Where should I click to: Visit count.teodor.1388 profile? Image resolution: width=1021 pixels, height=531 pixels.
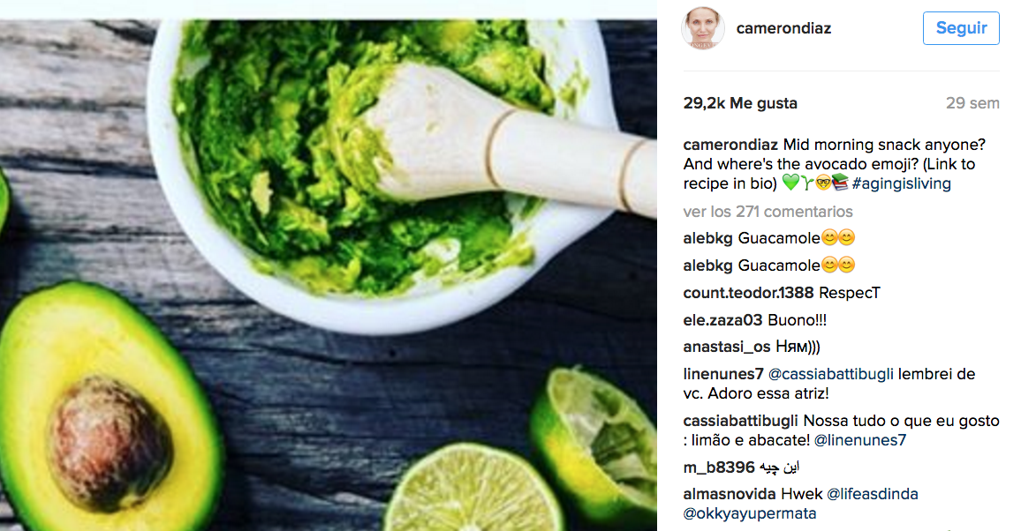pyautogui.click(x=748, y=293)
